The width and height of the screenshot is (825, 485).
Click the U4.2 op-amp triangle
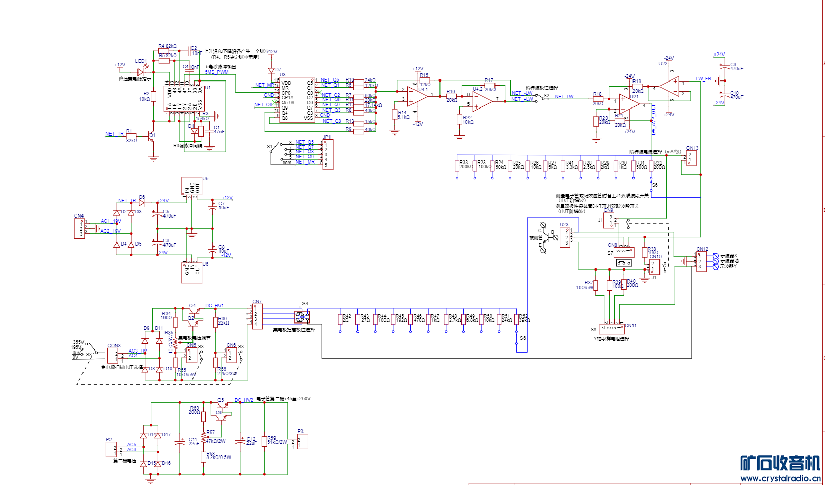coord(482,102)
